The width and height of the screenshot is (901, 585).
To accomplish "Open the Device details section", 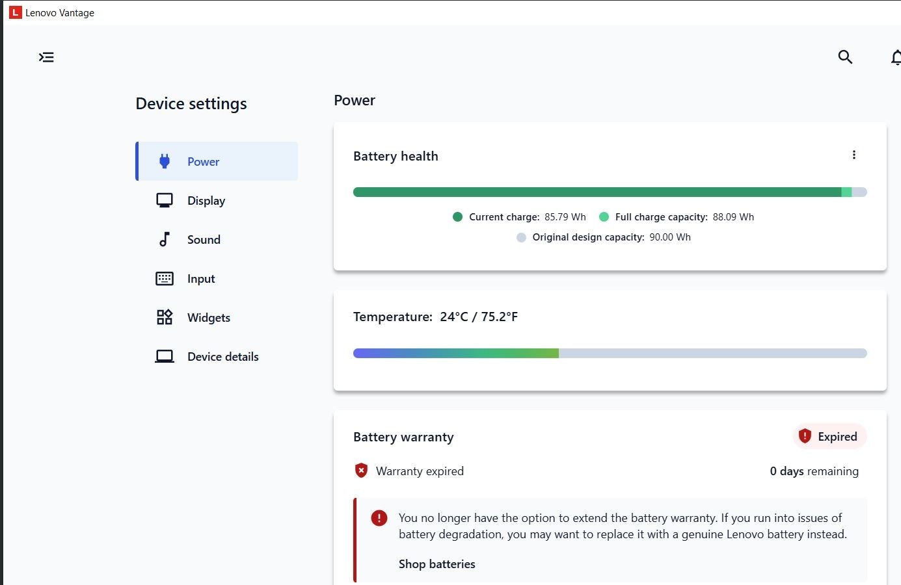I will (217, 356).
